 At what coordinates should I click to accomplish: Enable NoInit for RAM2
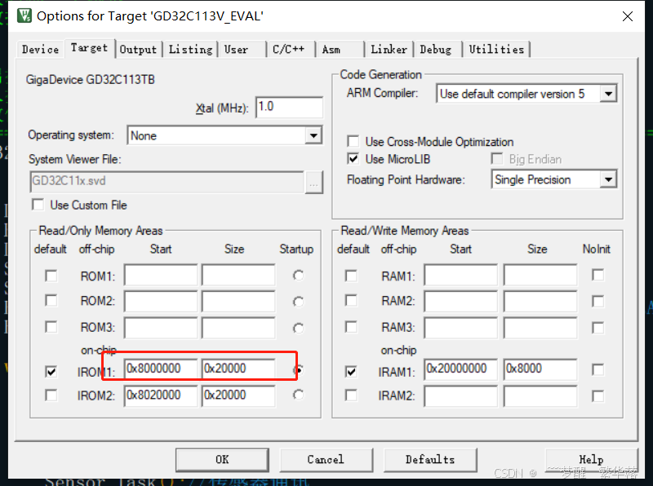pyautogui.click(x=598, y=301)
